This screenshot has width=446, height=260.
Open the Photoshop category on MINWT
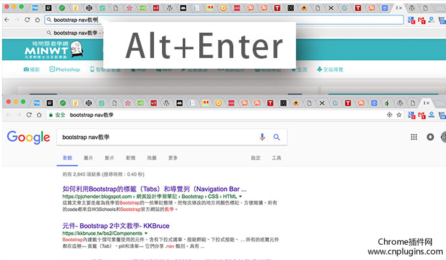(x=65, y=69)
